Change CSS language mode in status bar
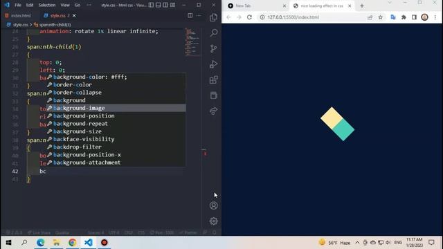This screenshot has height=249, width=443. 141,232
